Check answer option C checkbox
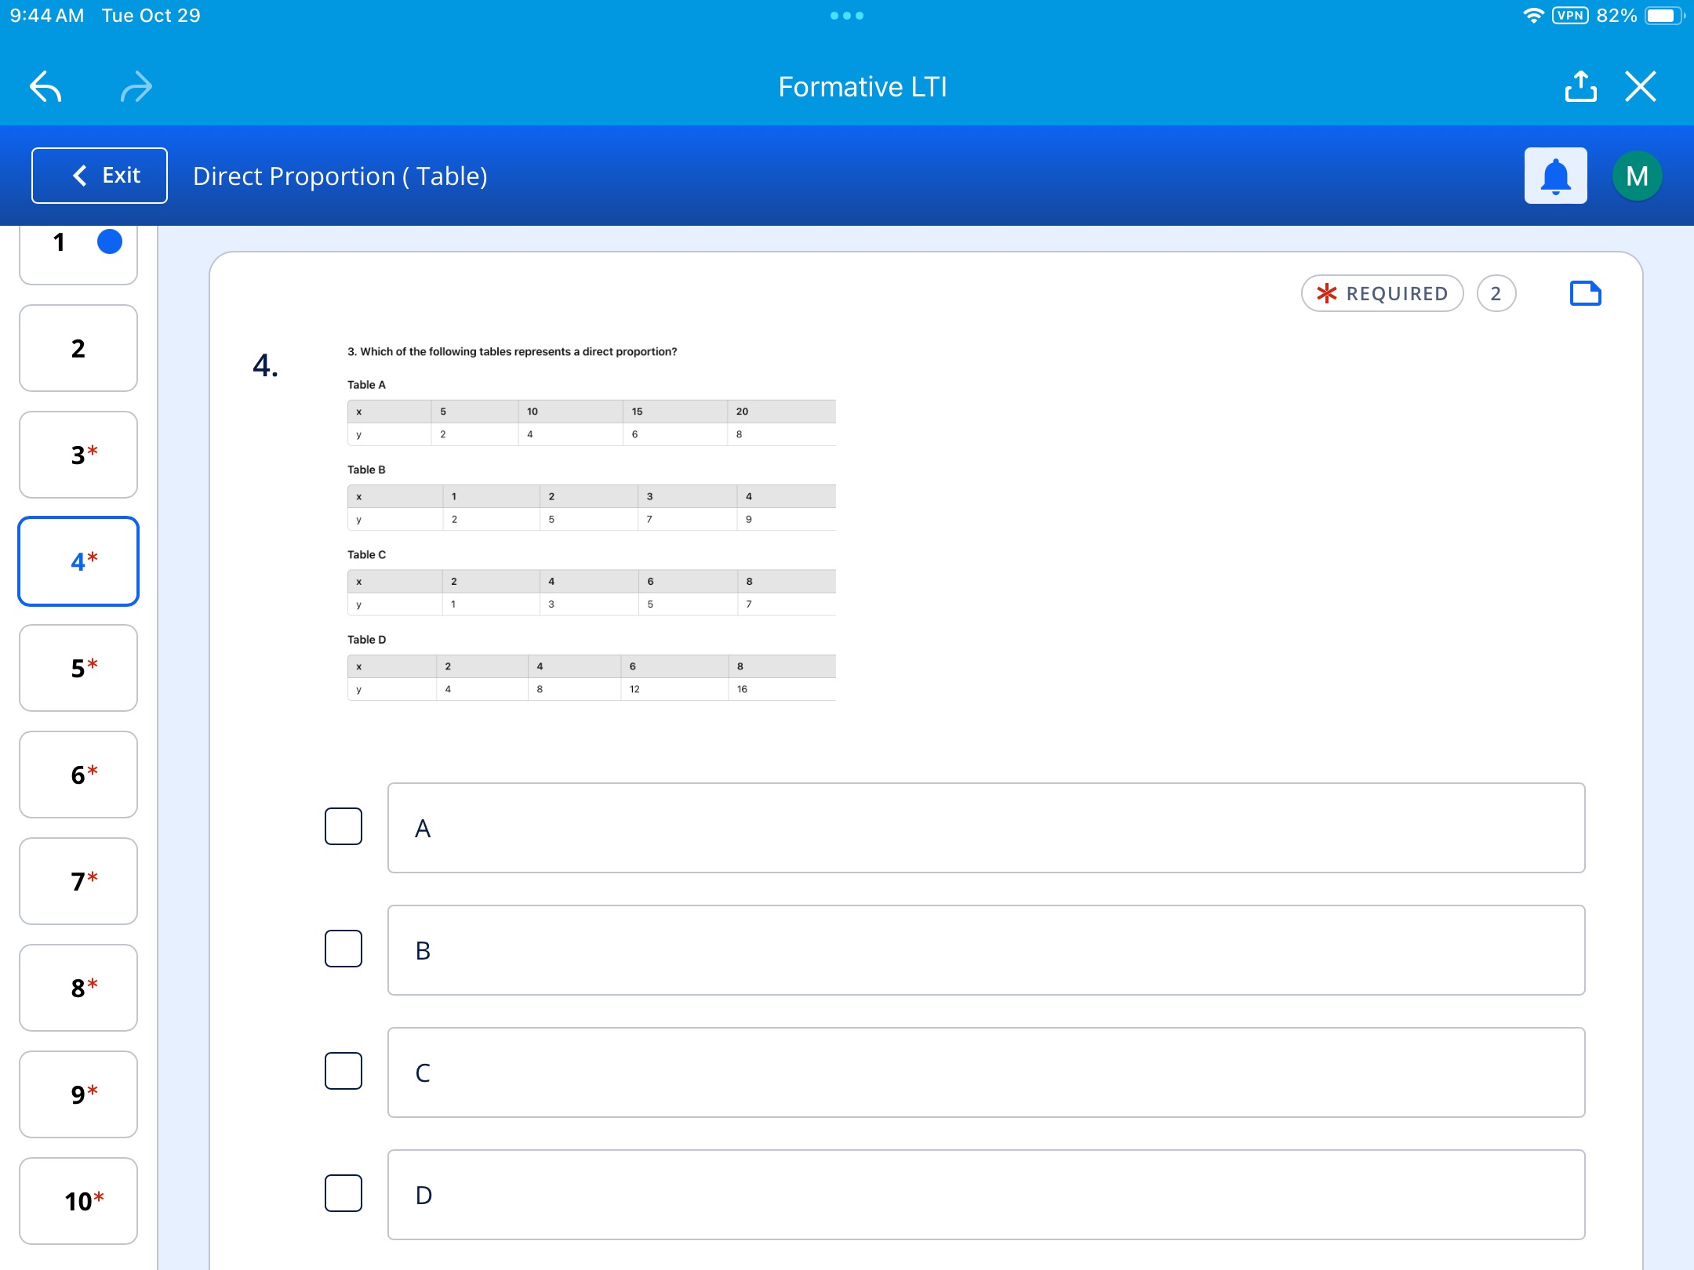The image size is (1694, 1270). tap(344, 1071)
